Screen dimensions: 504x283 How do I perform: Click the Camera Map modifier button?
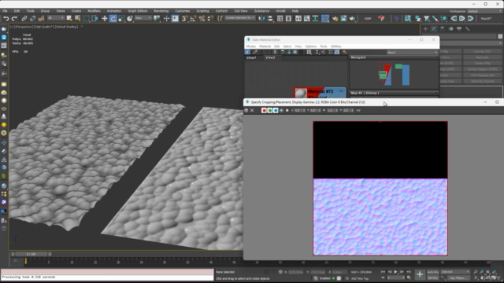(482, 64)
